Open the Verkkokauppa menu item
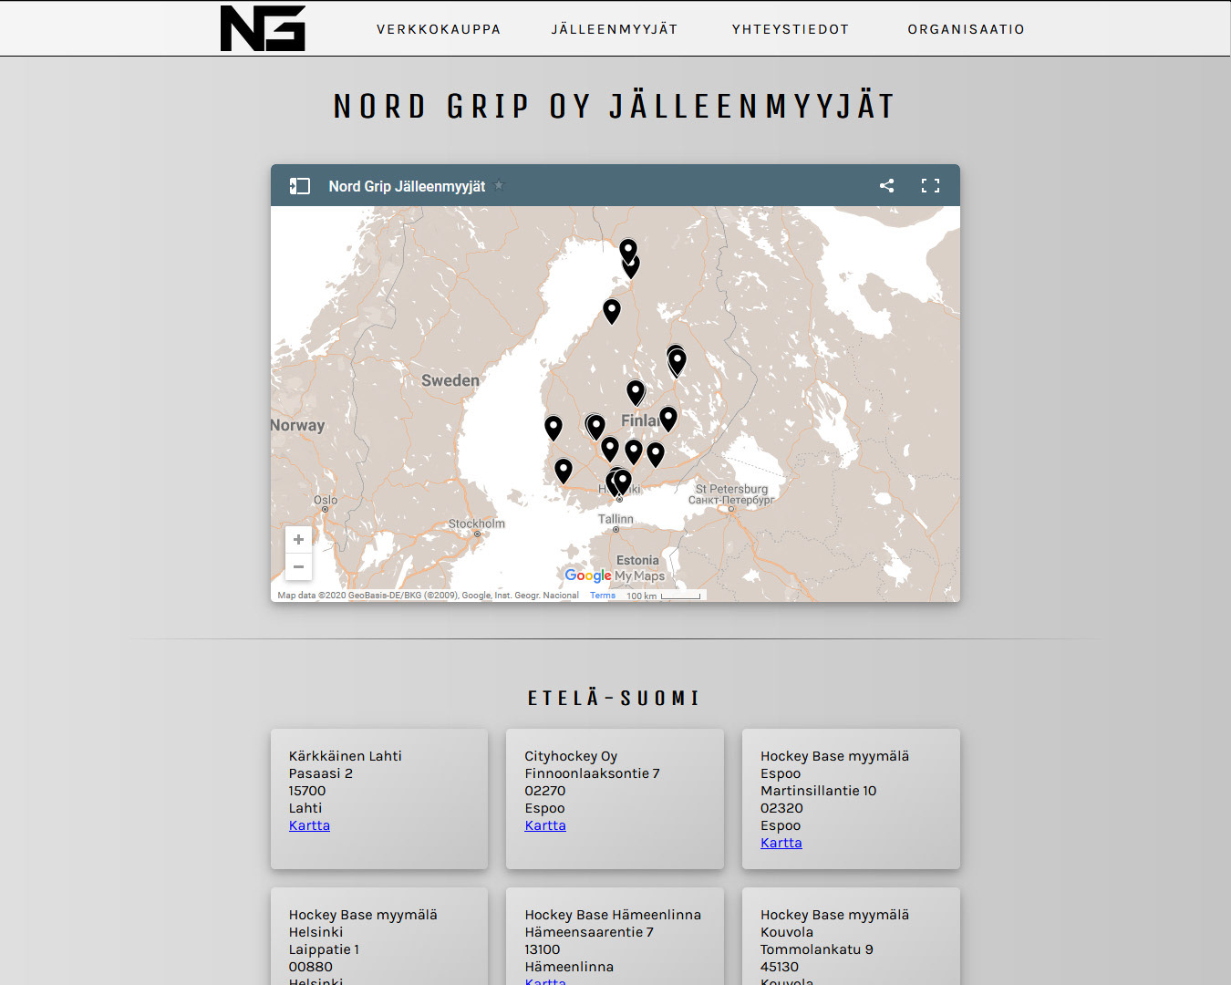The image size is (1231, 985). point(439,29)
